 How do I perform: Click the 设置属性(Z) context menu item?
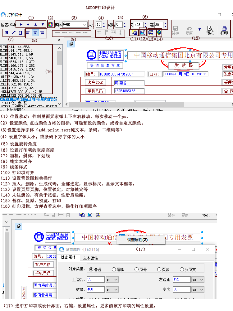coord(137,240)
